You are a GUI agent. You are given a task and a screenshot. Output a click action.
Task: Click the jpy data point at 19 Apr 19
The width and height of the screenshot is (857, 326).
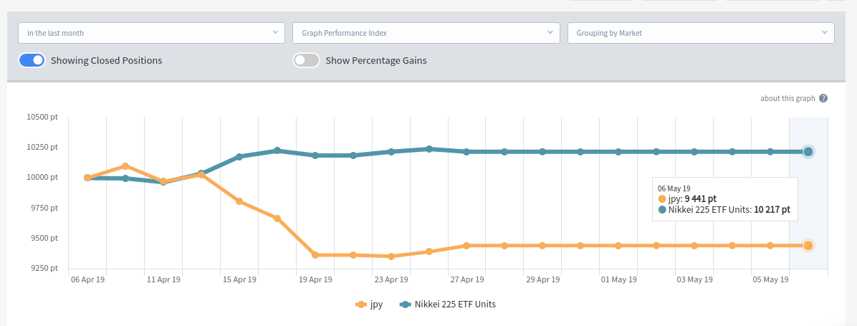tap(315, 255)
